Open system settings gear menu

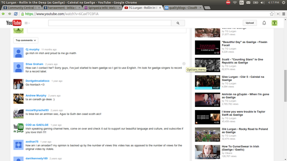pyautogui.click(x=283, y=3)
